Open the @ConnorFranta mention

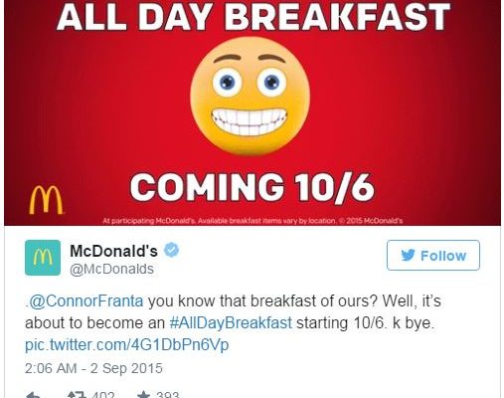[x=86, y=301]
